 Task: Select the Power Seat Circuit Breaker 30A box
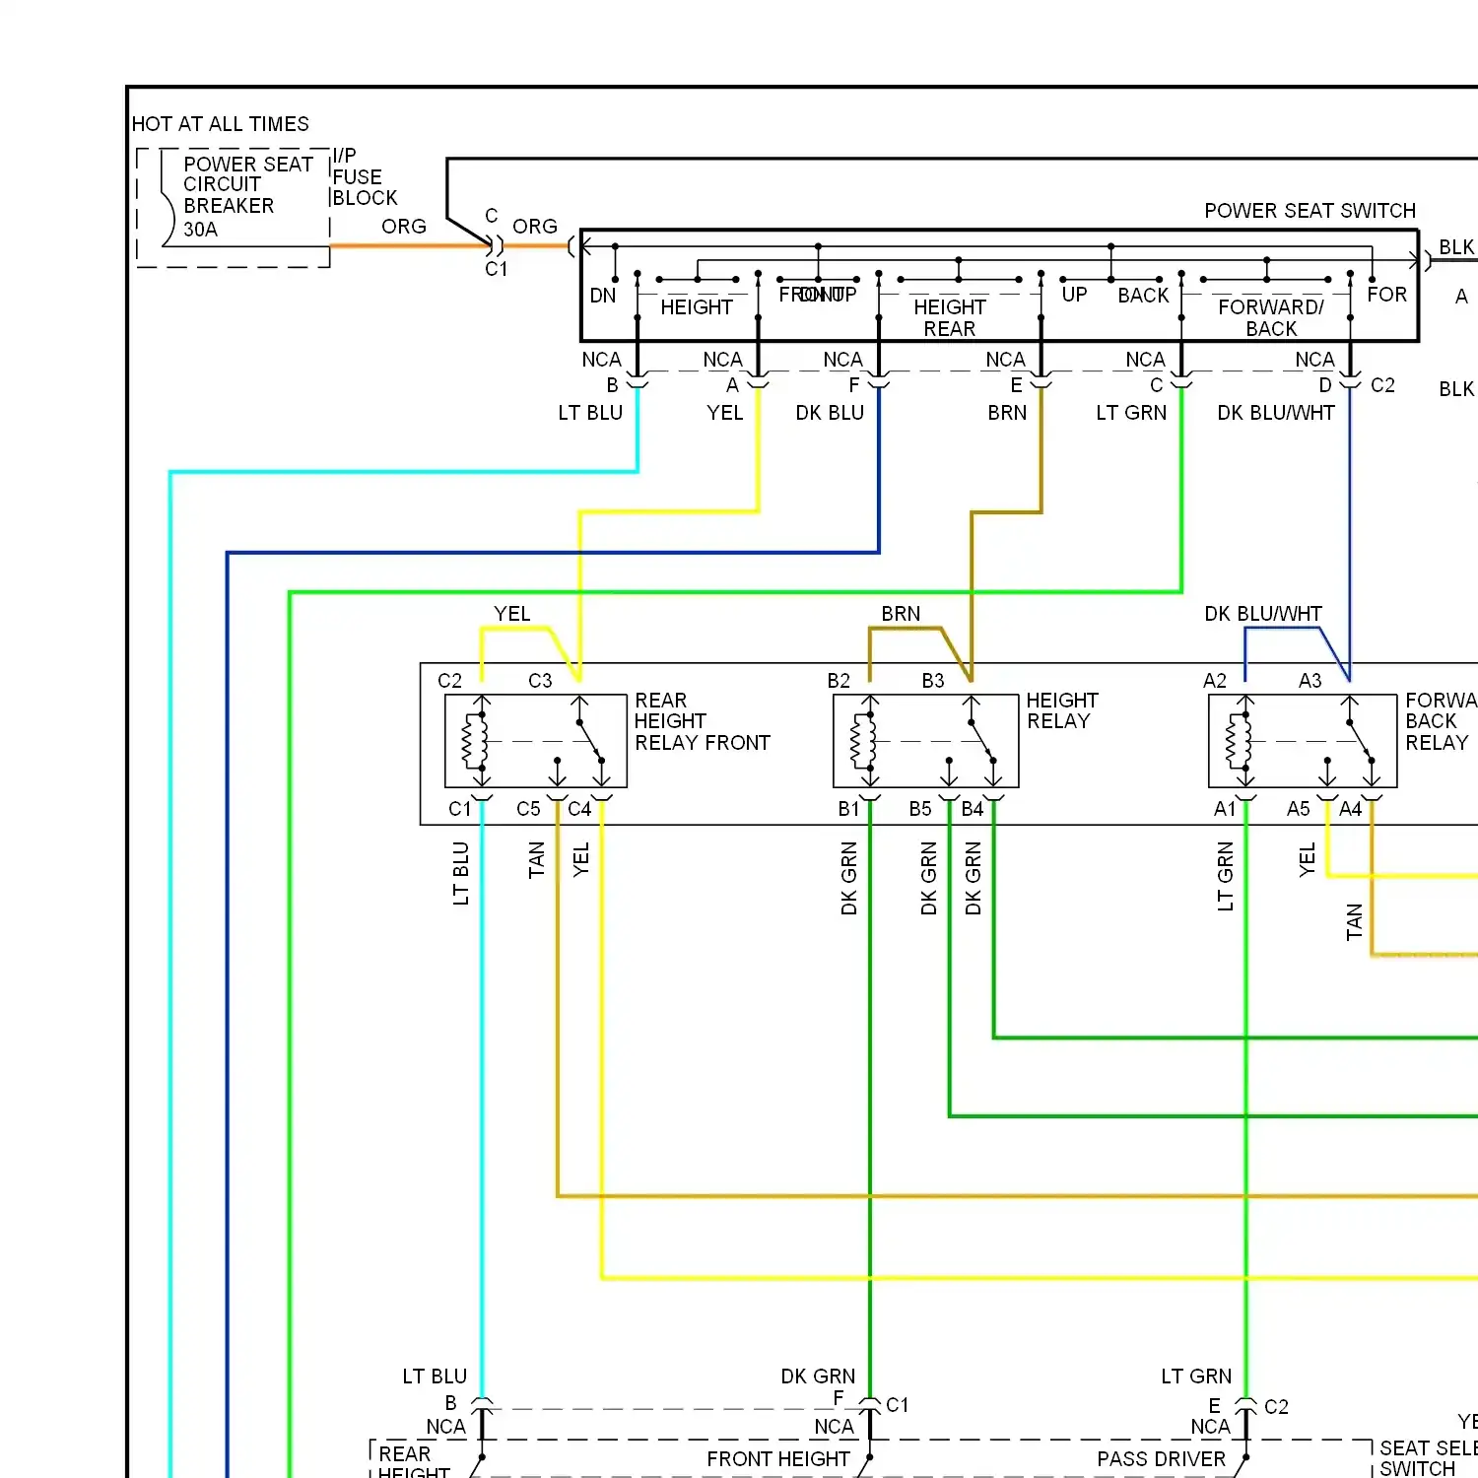tap(234, 207)
